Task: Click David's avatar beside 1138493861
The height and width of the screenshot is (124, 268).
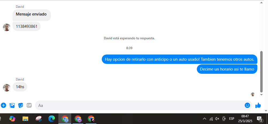Action: (7, 27)
